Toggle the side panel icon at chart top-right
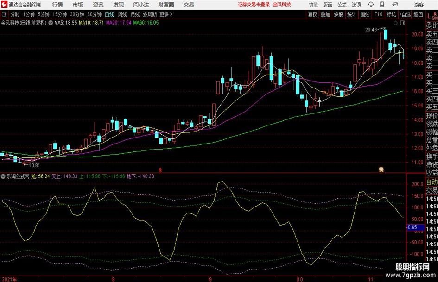 coord(402,23)
